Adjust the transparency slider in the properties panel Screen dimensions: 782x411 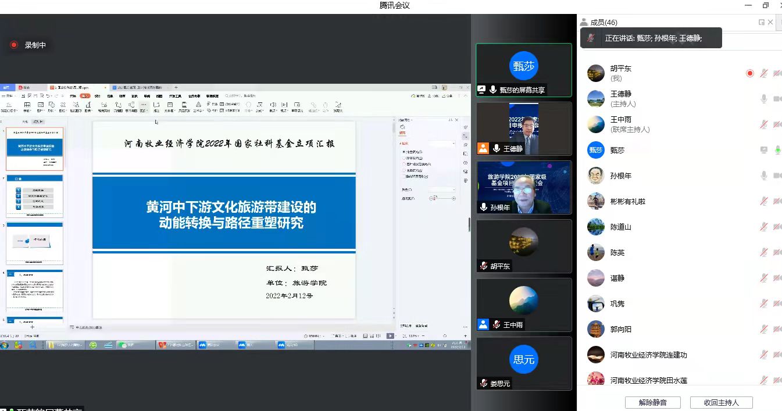pos(442,198)
